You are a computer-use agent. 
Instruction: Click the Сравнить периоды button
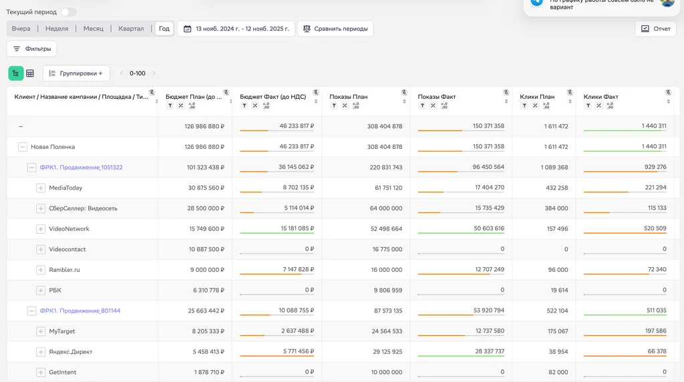tap(335, 29)
